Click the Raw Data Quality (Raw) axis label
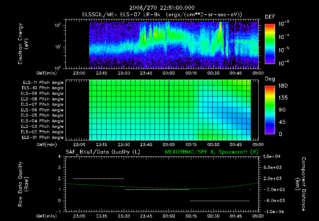The width and height of the screenshot is (319, 221). pyautogui.click(x=23, y=184)
